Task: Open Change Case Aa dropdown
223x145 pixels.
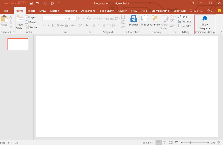Action: [x=74, y=25]
